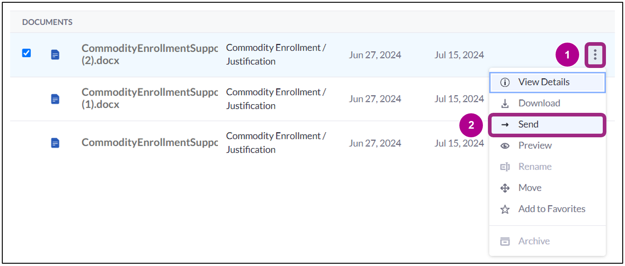Uncheck the checkbox on the first document row
The image size is (625, 266).
click(x=26, y=53)
